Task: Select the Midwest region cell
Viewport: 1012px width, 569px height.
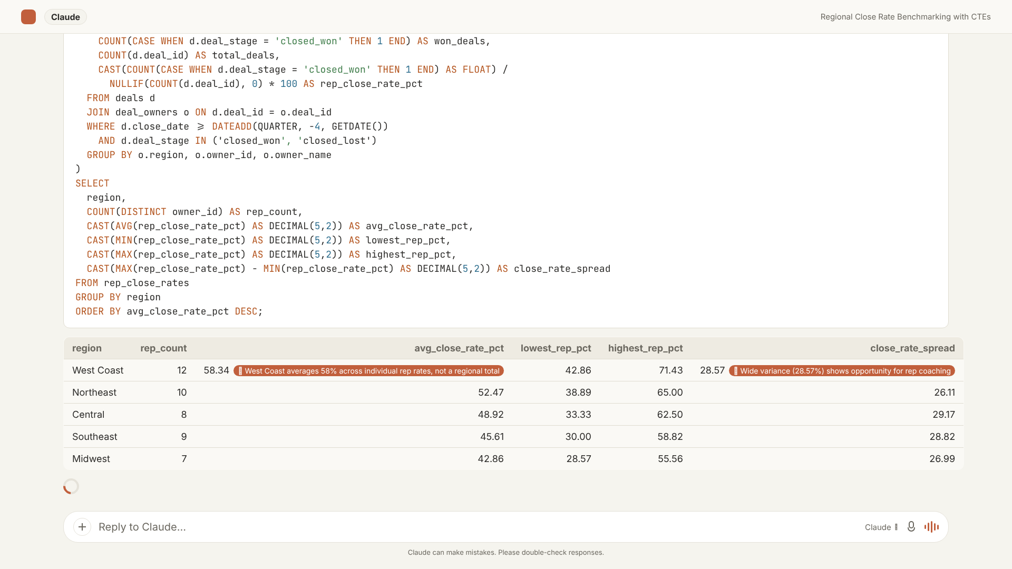Action: pos(91,459)
